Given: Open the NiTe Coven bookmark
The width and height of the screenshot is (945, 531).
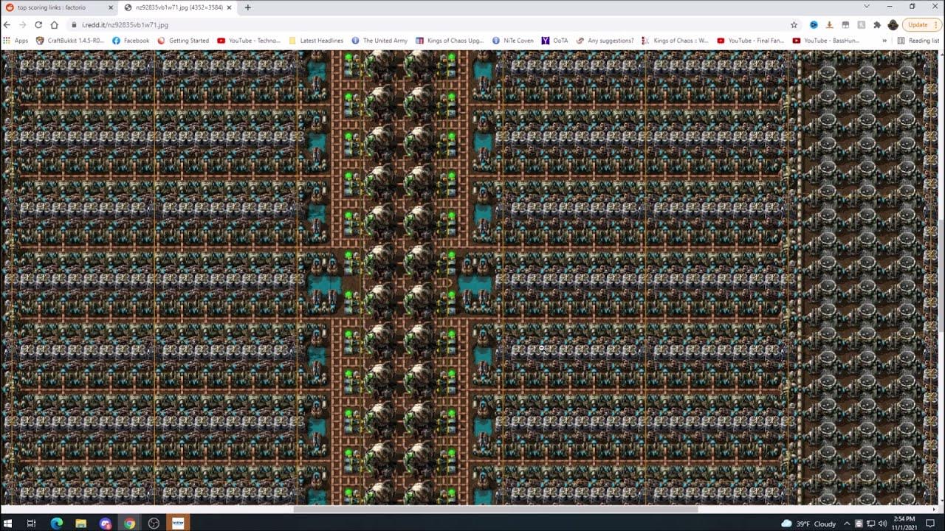Looking at the screenshot, I should coord(513,41).
